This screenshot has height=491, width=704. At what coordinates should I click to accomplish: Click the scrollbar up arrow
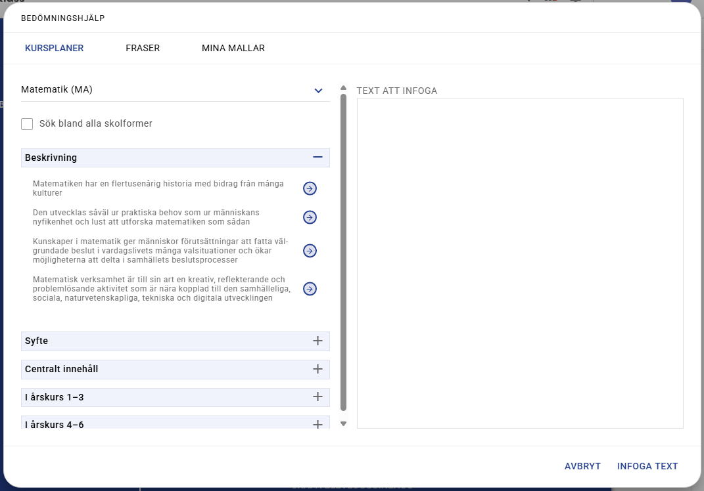(x=344, y=88)
